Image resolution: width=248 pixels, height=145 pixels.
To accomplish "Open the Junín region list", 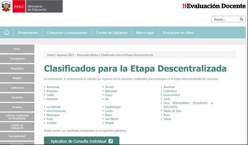I will (x=167, y=99).
